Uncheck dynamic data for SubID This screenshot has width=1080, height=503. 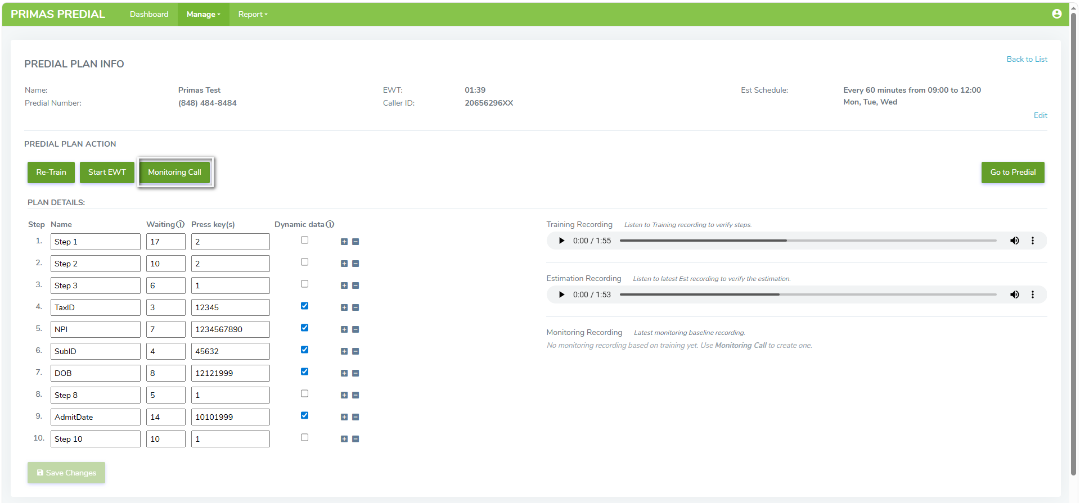point(304,350)
